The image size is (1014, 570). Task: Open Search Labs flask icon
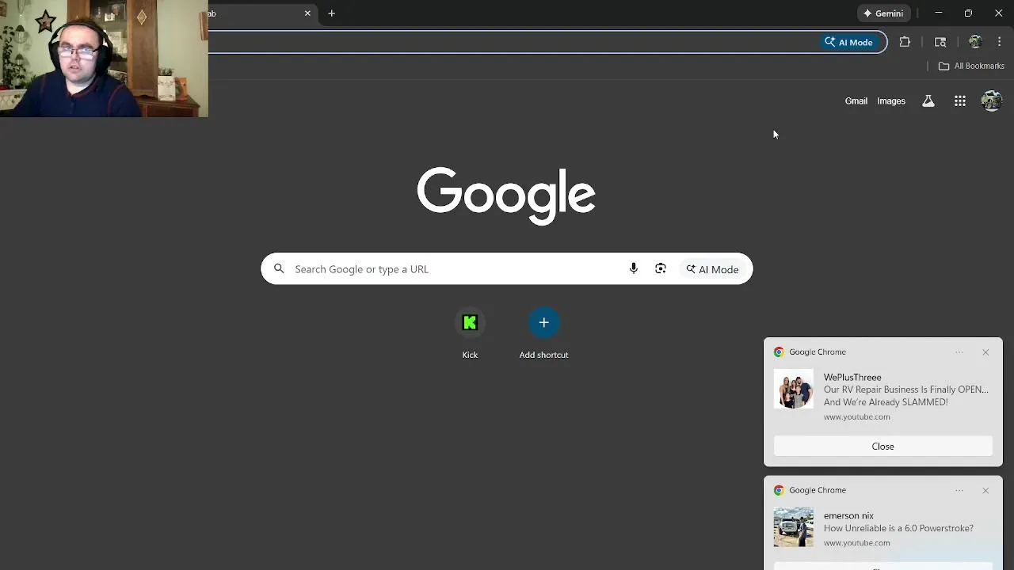pos(928,101)
